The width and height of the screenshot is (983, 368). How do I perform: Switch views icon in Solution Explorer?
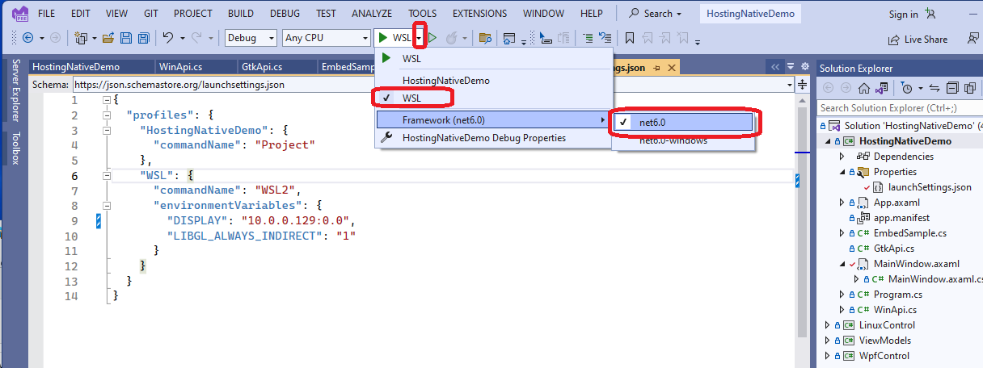pyautogui.click(x=880, y=88)
